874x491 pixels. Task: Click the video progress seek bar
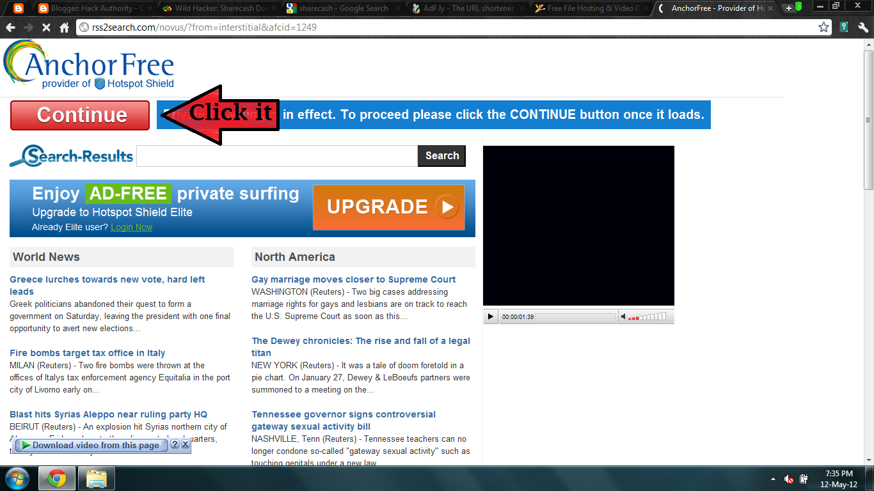[x=575, y=316]
